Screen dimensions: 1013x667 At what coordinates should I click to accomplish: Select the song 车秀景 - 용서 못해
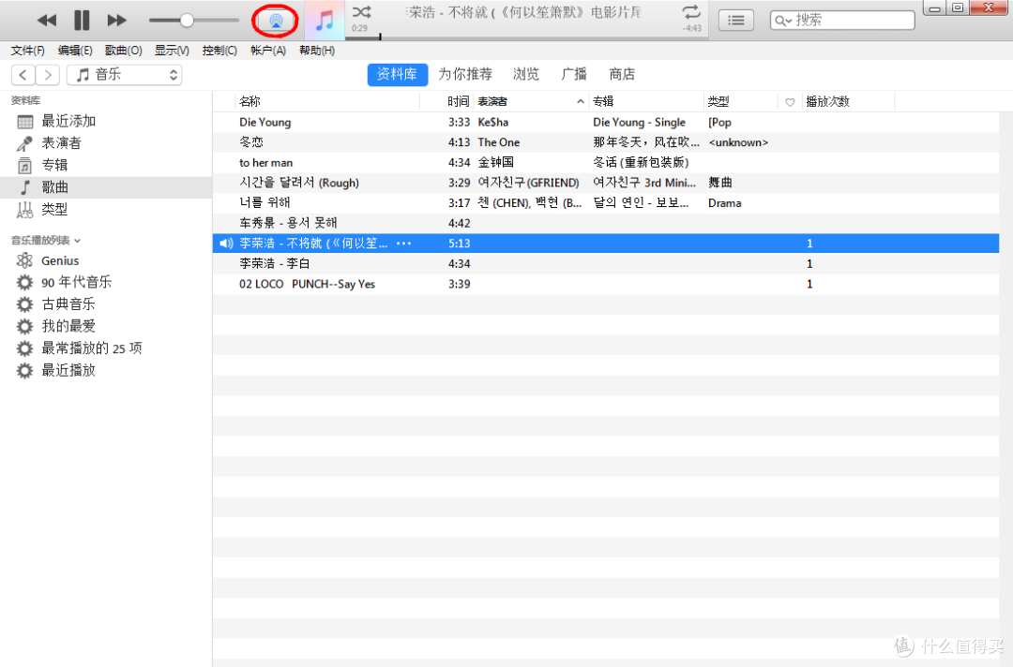coord(606,223)
